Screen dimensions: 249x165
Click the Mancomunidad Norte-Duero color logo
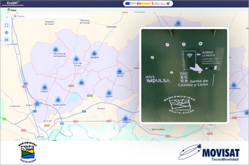click(x=28, y=152)
